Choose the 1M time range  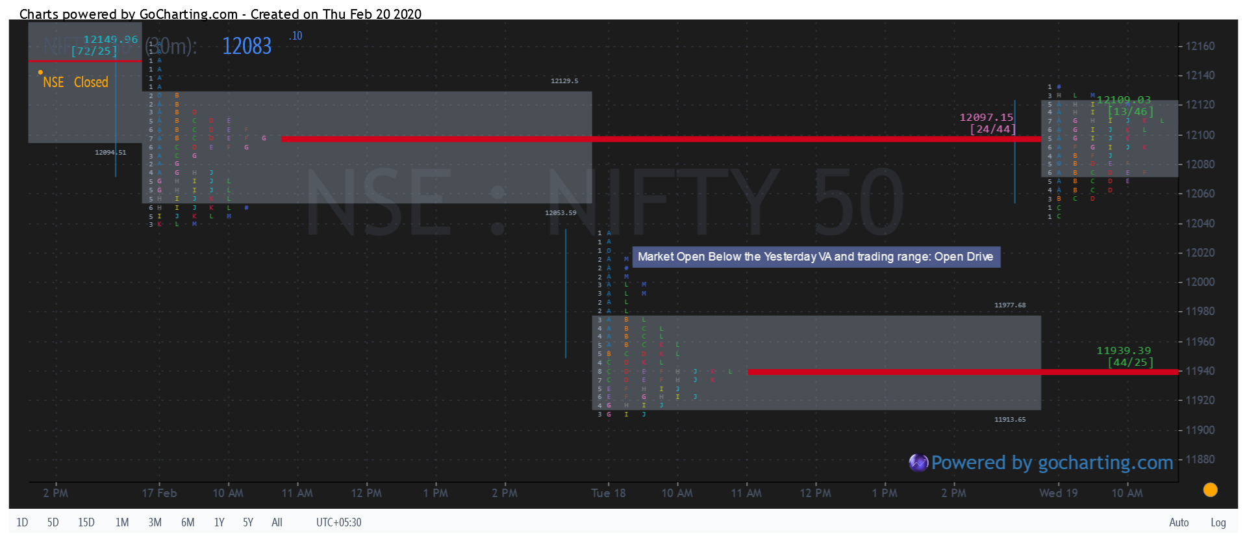click(122, 522)
